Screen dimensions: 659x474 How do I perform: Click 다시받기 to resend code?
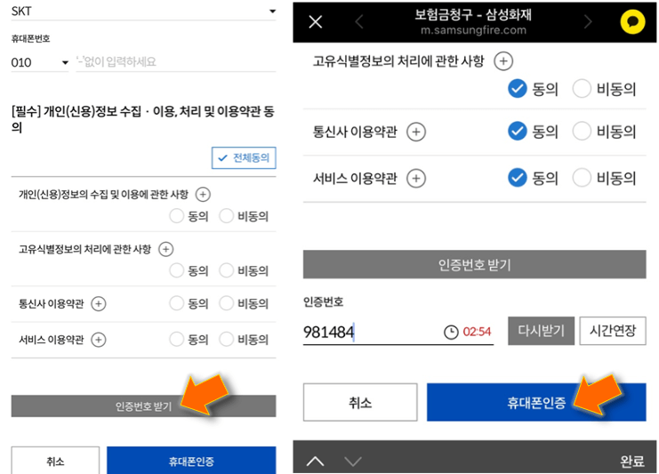(x=541, y=331)
